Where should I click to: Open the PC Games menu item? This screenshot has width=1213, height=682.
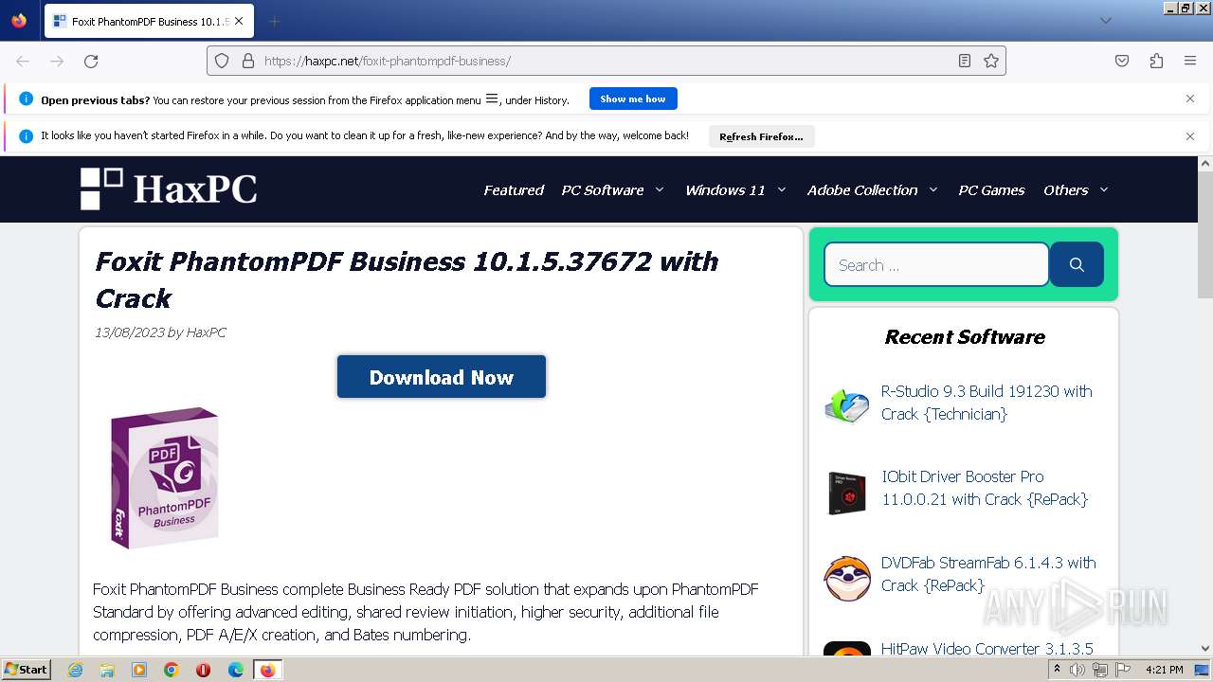pos(991,189)
